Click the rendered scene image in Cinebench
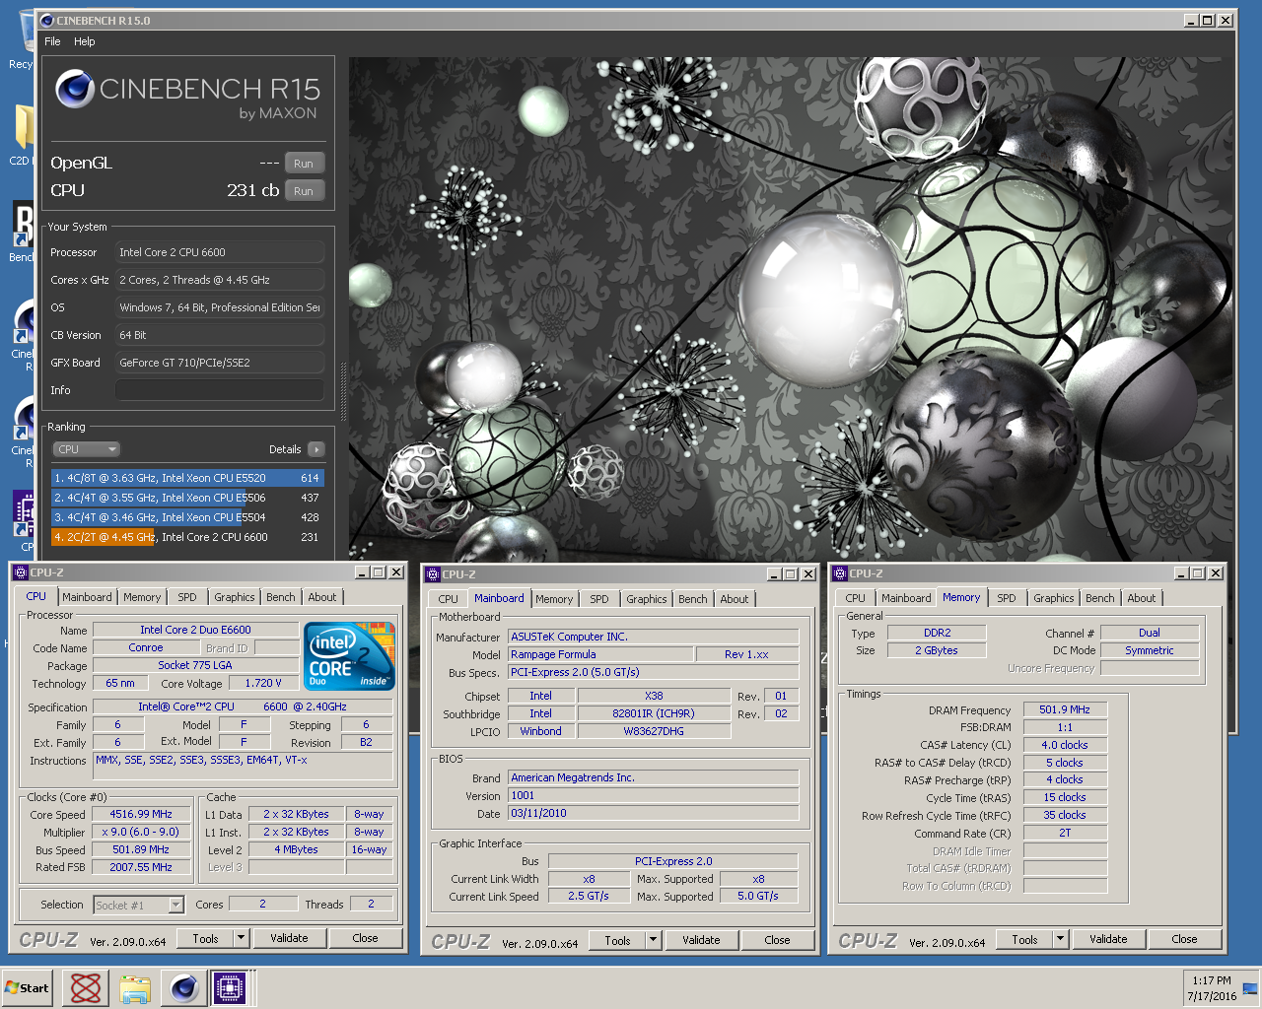 click(x=791, y=309)
